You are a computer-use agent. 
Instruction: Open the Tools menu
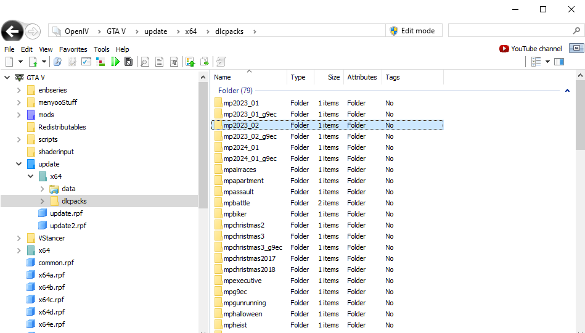click(102, 49)
